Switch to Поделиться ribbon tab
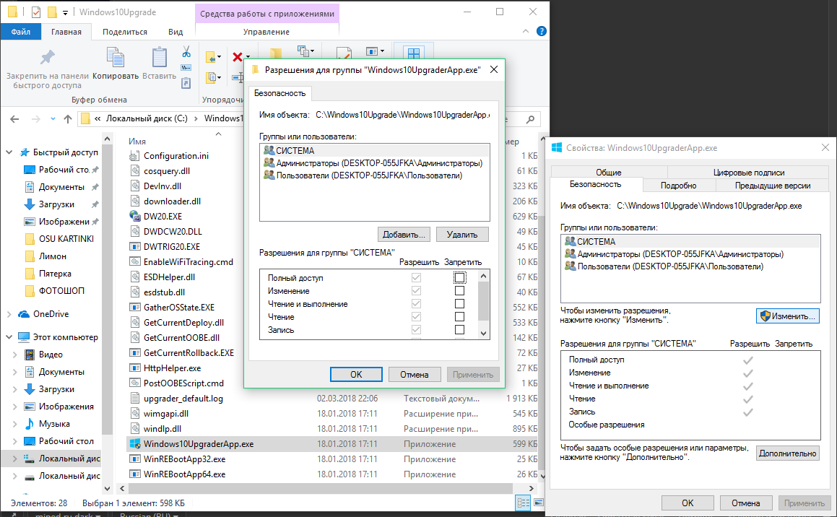Viewport: 837px width, 517px height. (x=125, y=32)
